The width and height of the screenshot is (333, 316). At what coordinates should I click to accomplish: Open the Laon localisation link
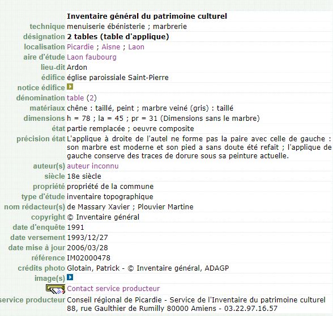click(x=136, y=47)
